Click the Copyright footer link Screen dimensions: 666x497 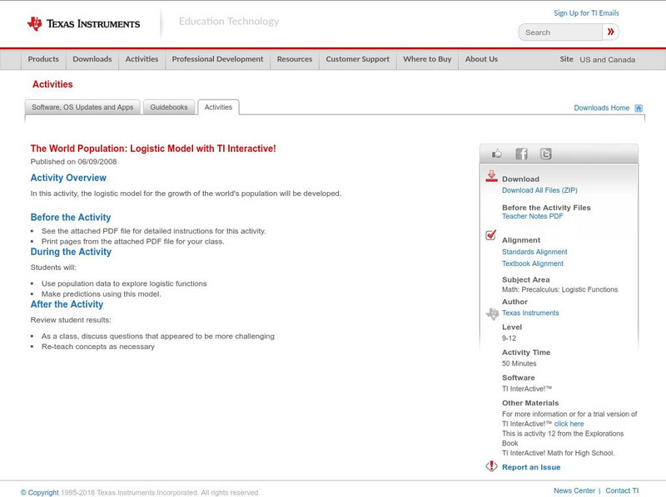pyautogui.click(x=39, y=493)
